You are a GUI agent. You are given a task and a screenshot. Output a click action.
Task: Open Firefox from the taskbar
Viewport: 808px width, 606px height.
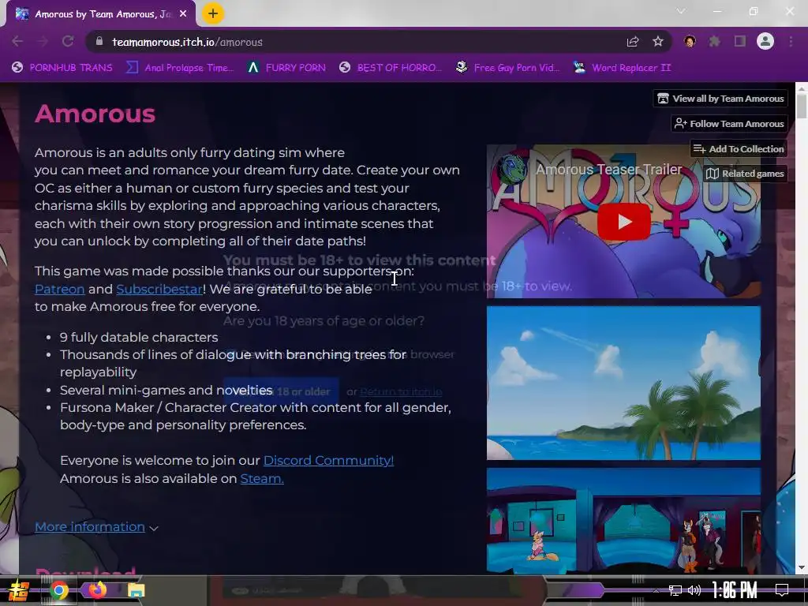click(97, 590)
